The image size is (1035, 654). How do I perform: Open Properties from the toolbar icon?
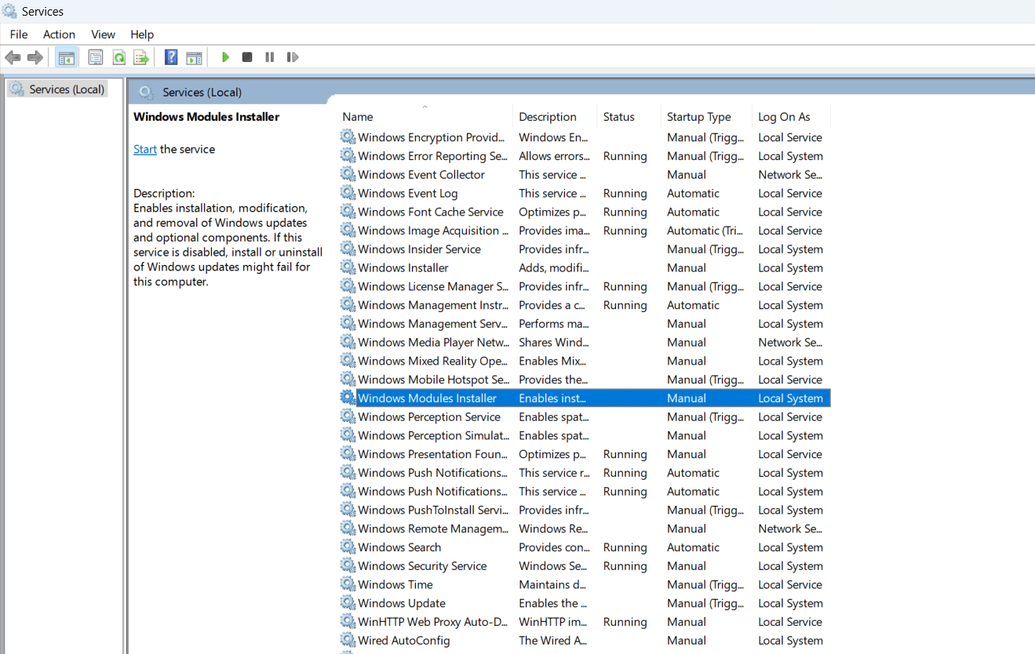[x=96, y=57]
